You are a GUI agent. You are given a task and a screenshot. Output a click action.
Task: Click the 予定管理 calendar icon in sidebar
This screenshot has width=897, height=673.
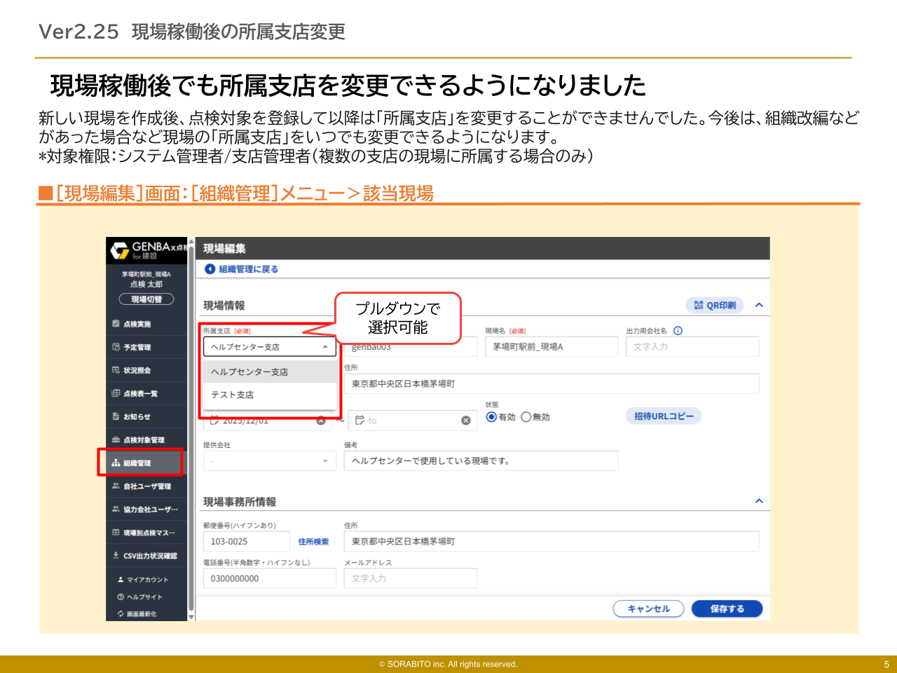tap(116, 347)
